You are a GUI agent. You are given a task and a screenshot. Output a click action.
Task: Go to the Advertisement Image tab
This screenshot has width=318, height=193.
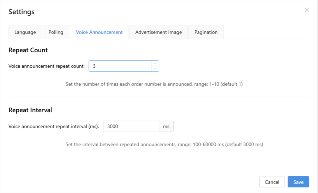(158, 32)
